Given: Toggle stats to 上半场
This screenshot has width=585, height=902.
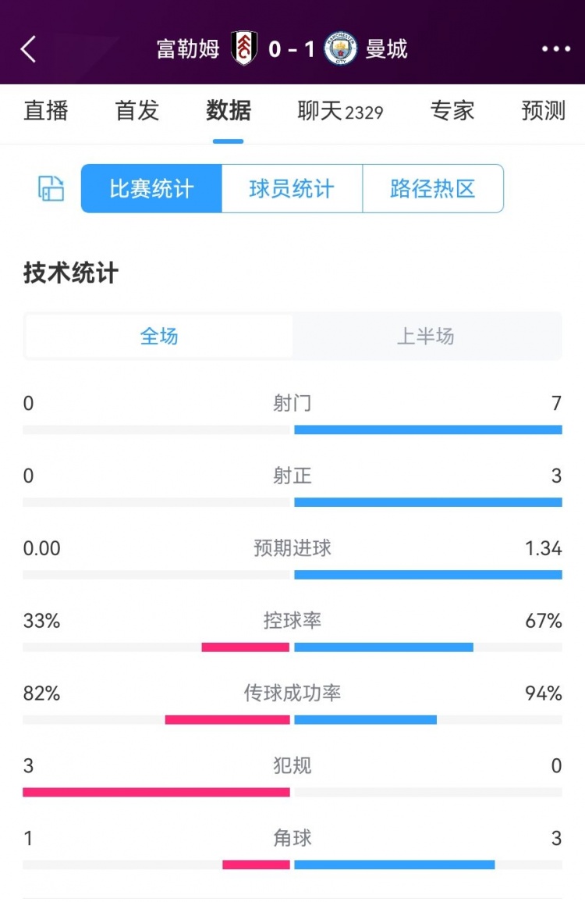Looking at the screenshot, I should pos(426,336).
